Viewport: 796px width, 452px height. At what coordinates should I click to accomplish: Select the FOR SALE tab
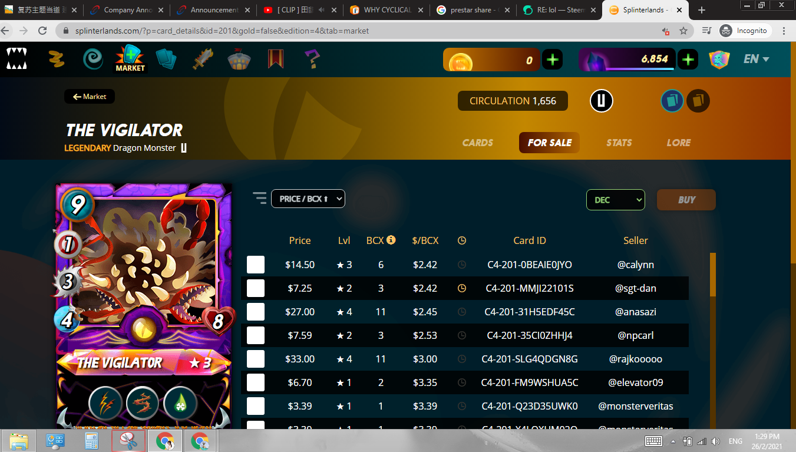point(550,143)
